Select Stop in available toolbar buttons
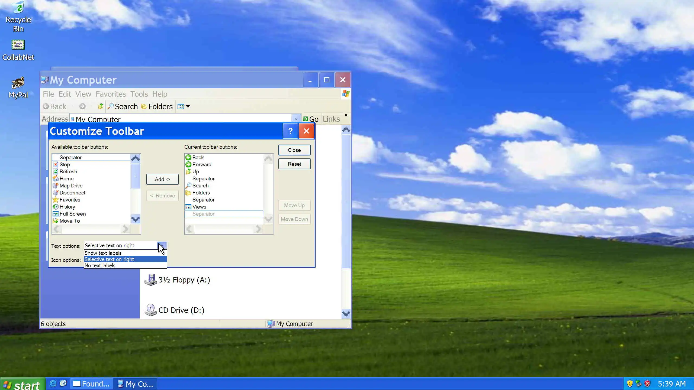 tap(65, 164)
